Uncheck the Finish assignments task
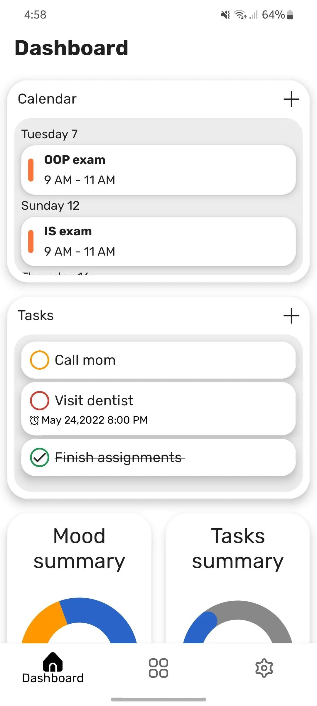 [39, 457]
